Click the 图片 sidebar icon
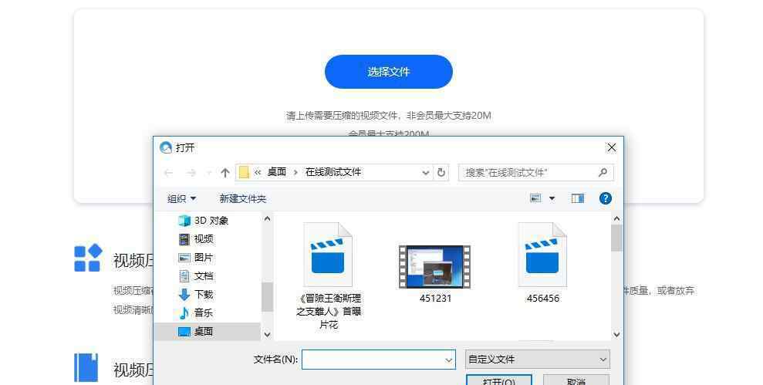Image resolution: width=763 pixels, height=385 pixels. coord(184,258)
